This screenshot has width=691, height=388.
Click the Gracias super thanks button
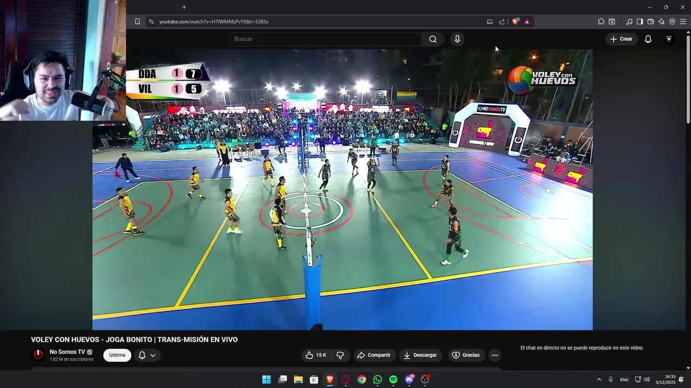(x=466, y=355)
